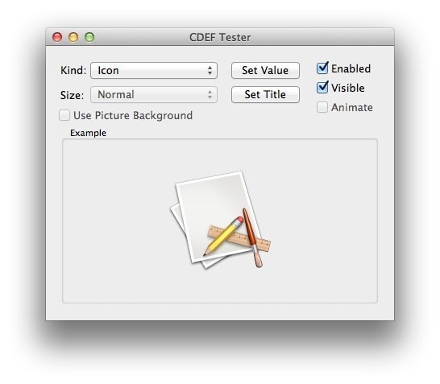This screenshot has height=384, width=440.
Task: Click the Set Title button
Action: pos(265,95)
